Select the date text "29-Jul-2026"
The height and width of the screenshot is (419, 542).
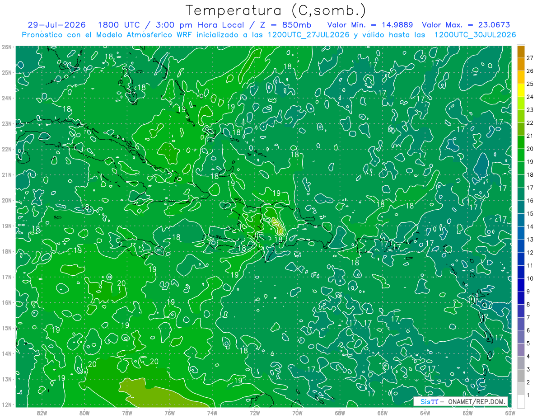pos(56,25)
